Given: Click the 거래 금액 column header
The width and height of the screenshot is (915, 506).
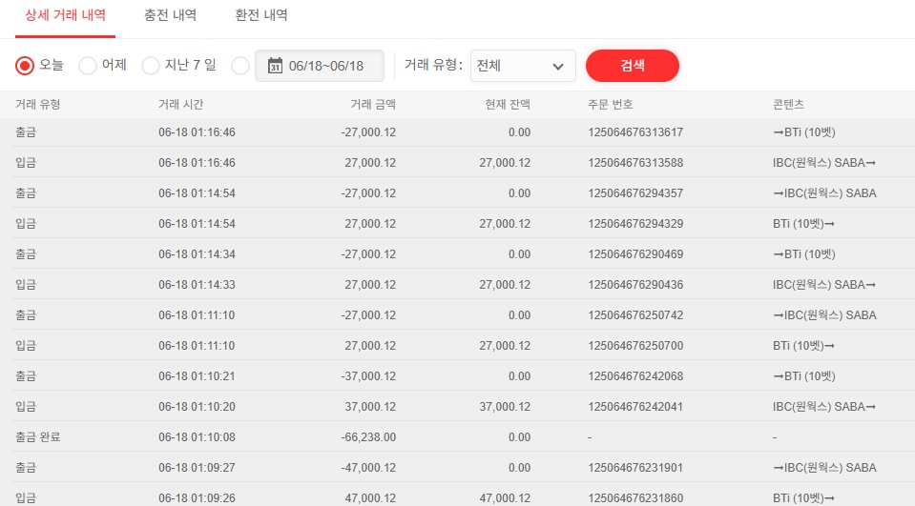Looking at the screenshot, I should tap(373, 104).
